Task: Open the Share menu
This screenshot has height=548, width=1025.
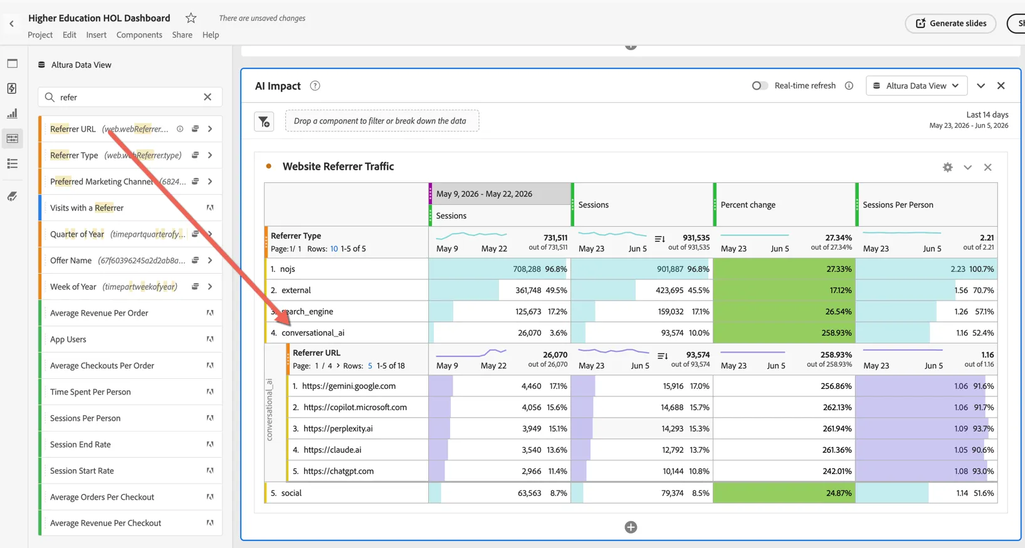Action: click(x=182, y=35)
